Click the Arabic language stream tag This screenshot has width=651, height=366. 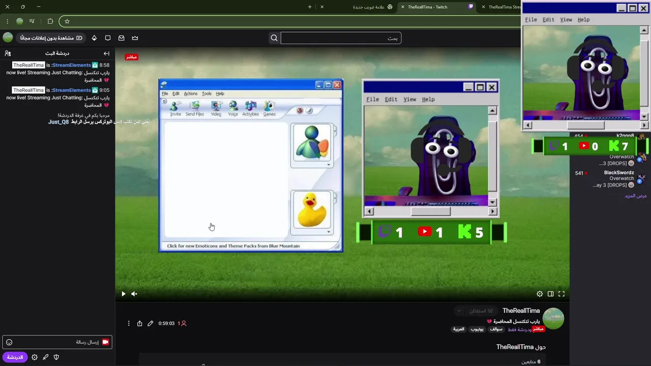click(459, 329)
